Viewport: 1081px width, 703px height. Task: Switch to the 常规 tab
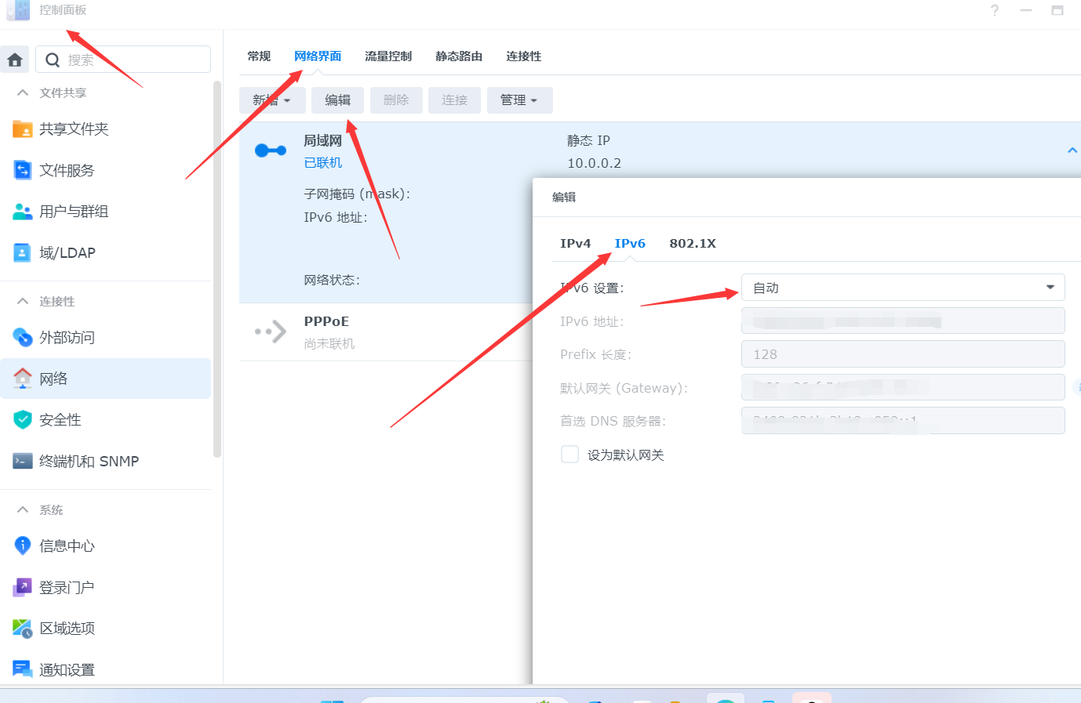click(259, 56)
